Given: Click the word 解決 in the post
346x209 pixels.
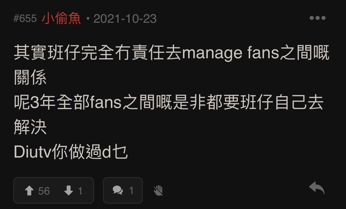Looking at the screenshot, I should click(x=30, y=127).
